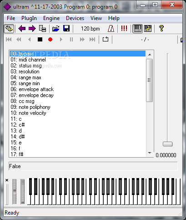Click the pause transport button
Viewport: 186px width, 220px height.
[71, 40]
